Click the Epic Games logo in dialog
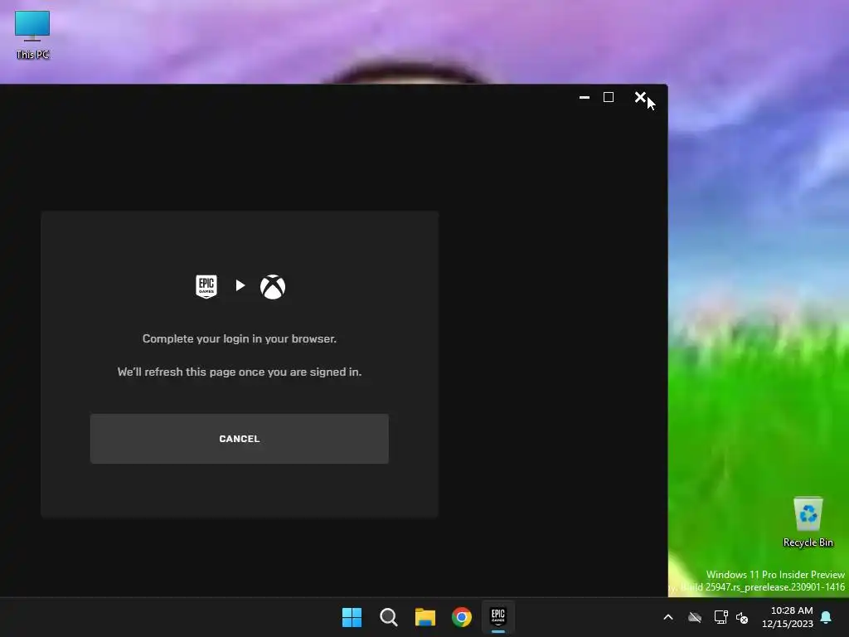849x637 pixels. [x=206, y=286]
